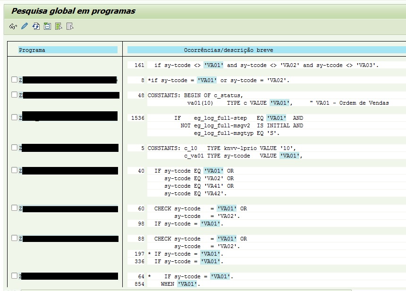
Task: Tick the program checkbox beside line 64 occurrence
Action: [x=15, y=276]
